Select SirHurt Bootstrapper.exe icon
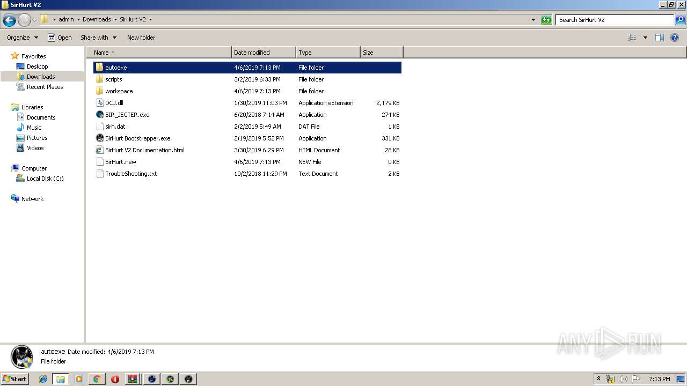 pos(100,138)
